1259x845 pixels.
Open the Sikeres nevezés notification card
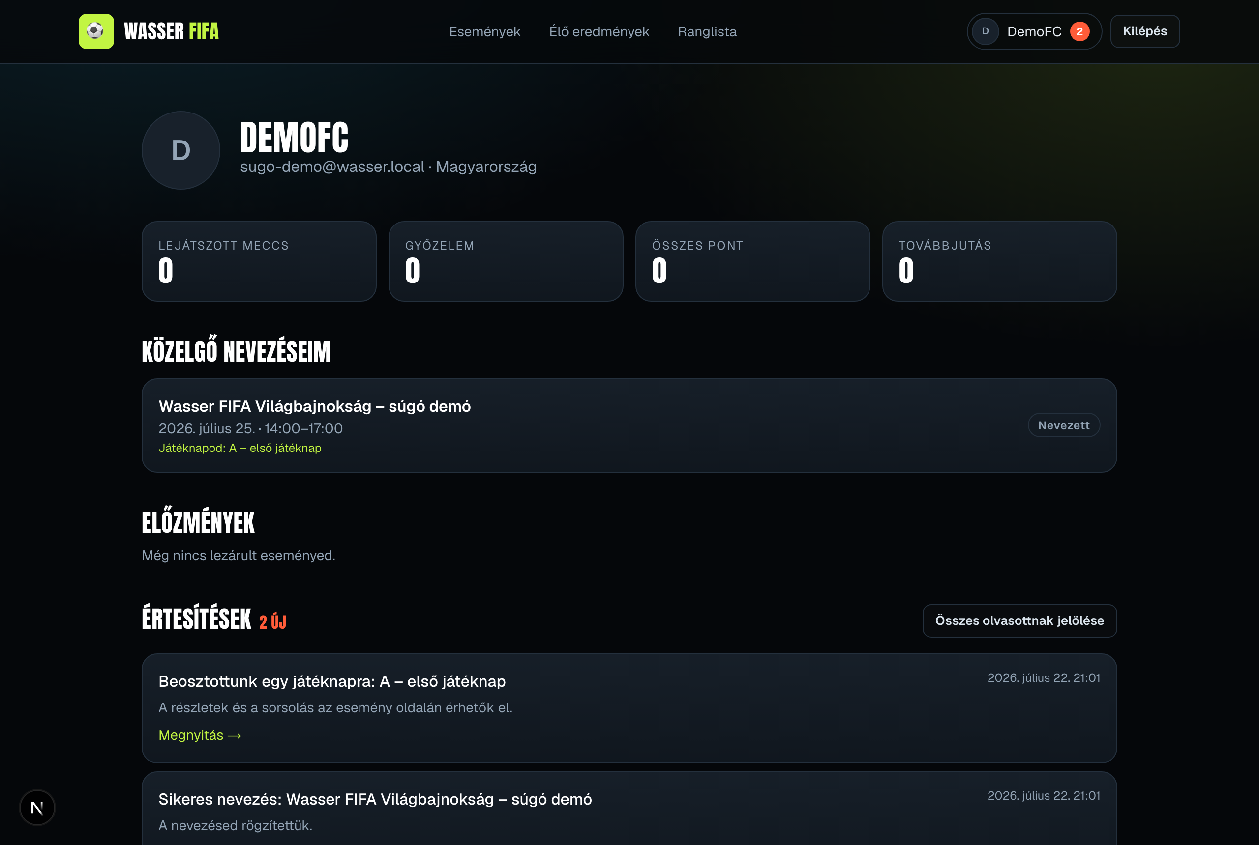(x=629, y=808)
